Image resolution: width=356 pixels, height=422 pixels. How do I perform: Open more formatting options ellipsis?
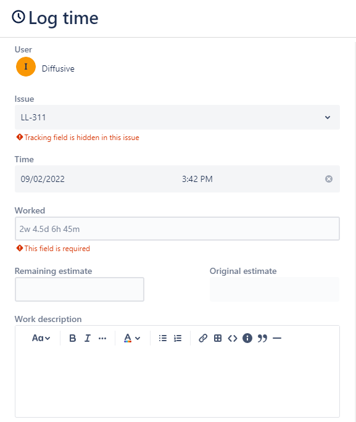pos(102,338)
